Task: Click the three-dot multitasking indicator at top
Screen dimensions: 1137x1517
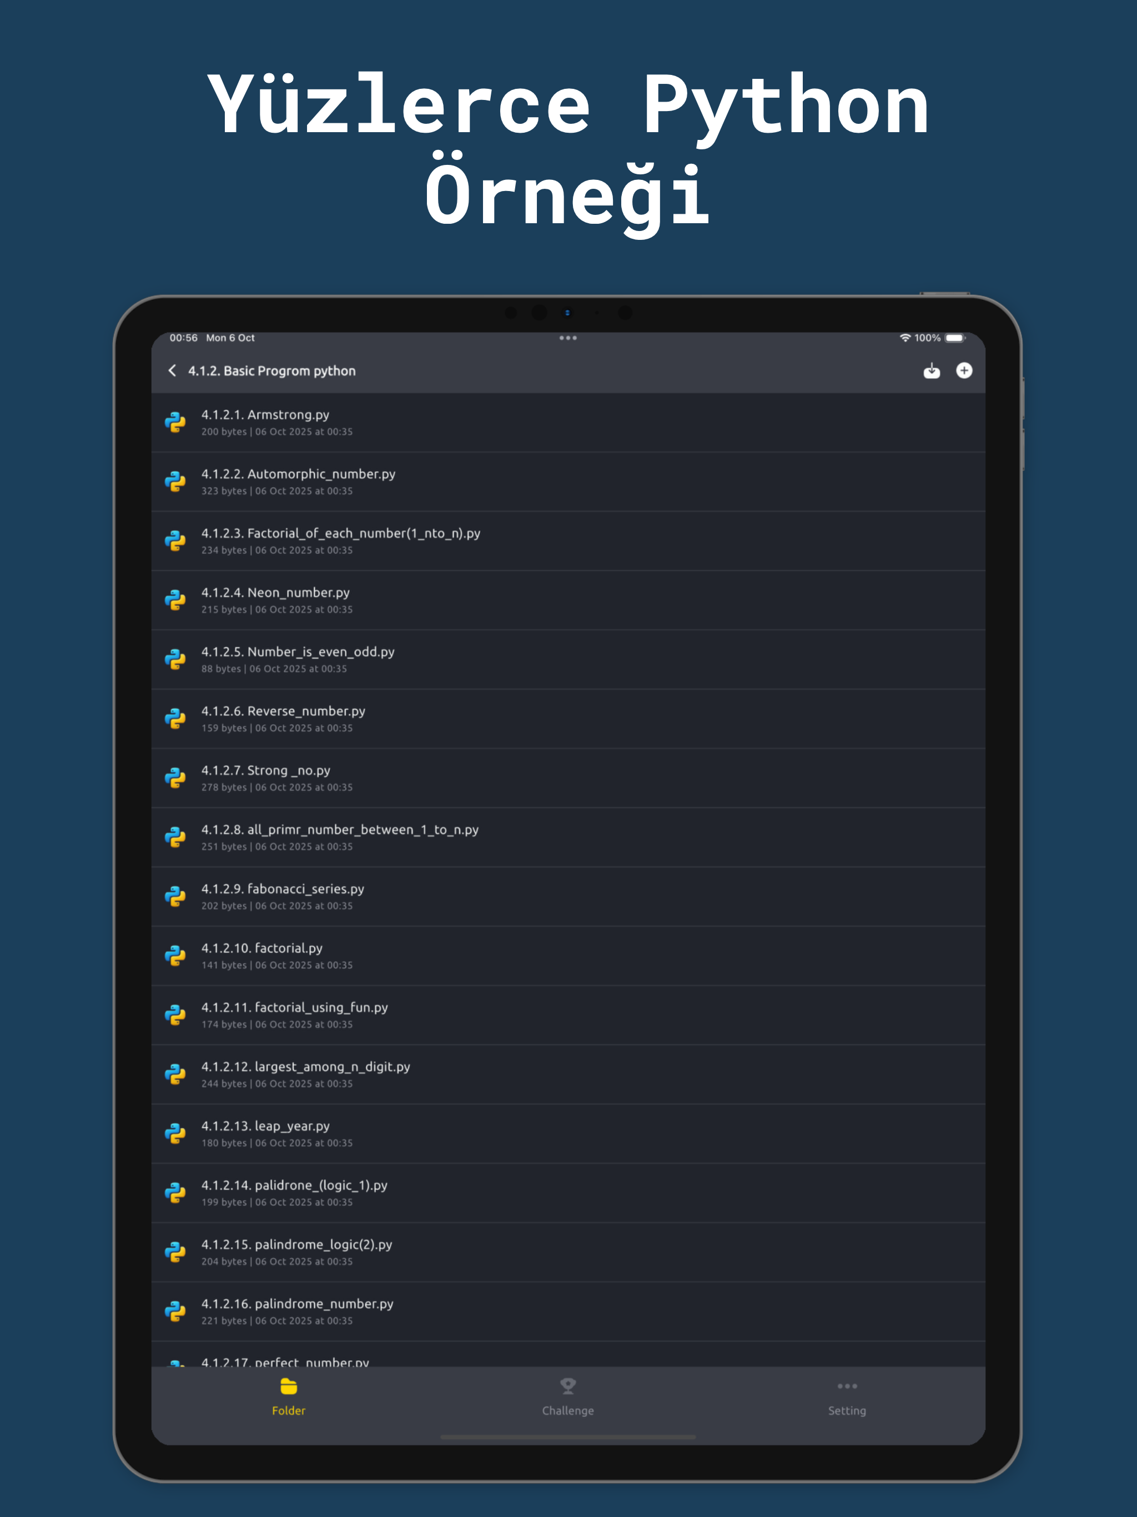Action: click(x=568, y=338)
